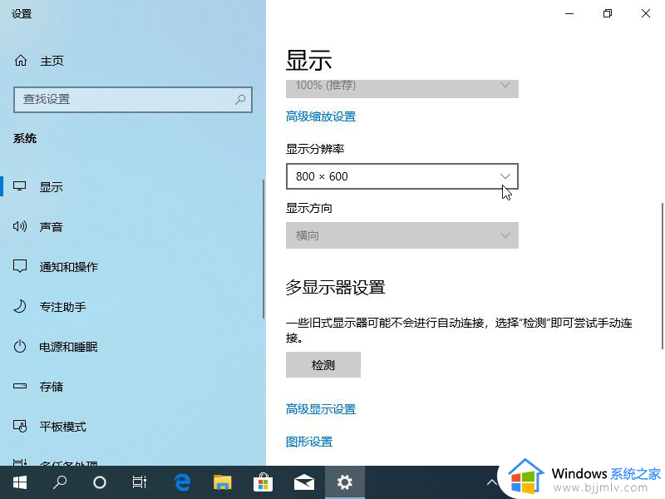Click the magnifier icon in search box

coord(240,100)
